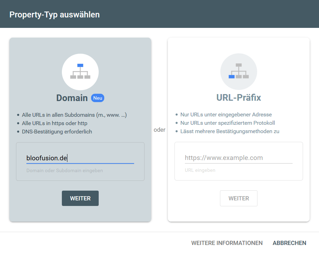Click the Property-Typ auswählen title bar
Image resolution: width=319 pixels, height=253 pixels.
coord(54,14)
